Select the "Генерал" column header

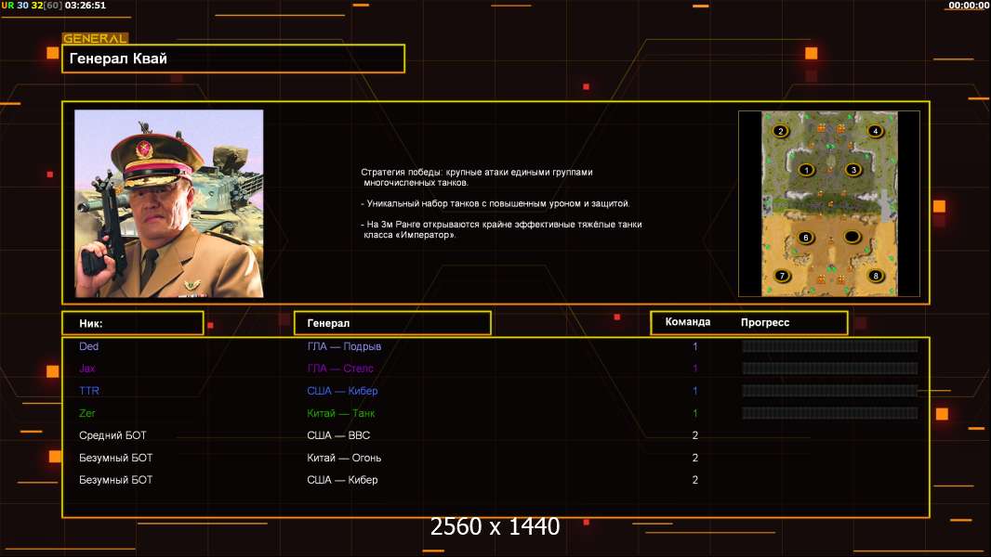click(x=391, y=323)
